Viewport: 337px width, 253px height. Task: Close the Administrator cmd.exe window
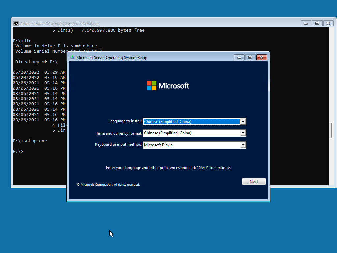click(328, 23)
